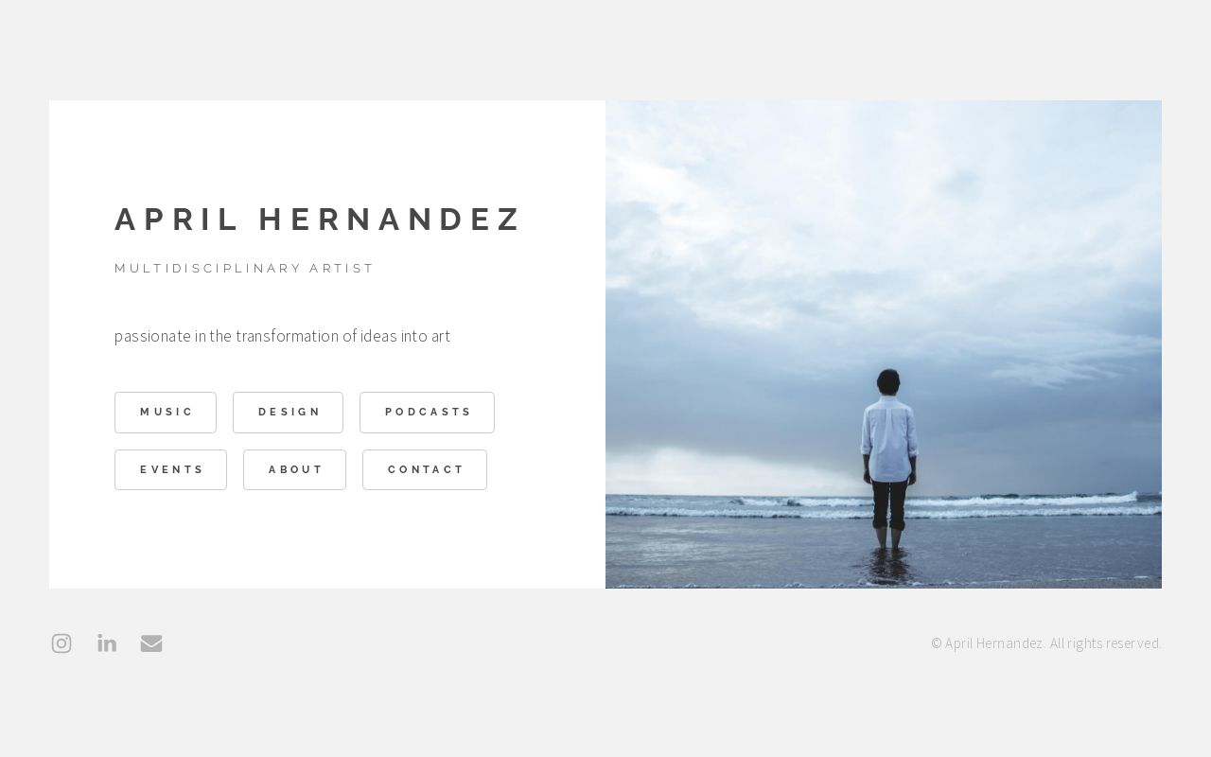View the Events section
Screen dimensions: 1211x757
pyautogui.click(x=170, y=470)
